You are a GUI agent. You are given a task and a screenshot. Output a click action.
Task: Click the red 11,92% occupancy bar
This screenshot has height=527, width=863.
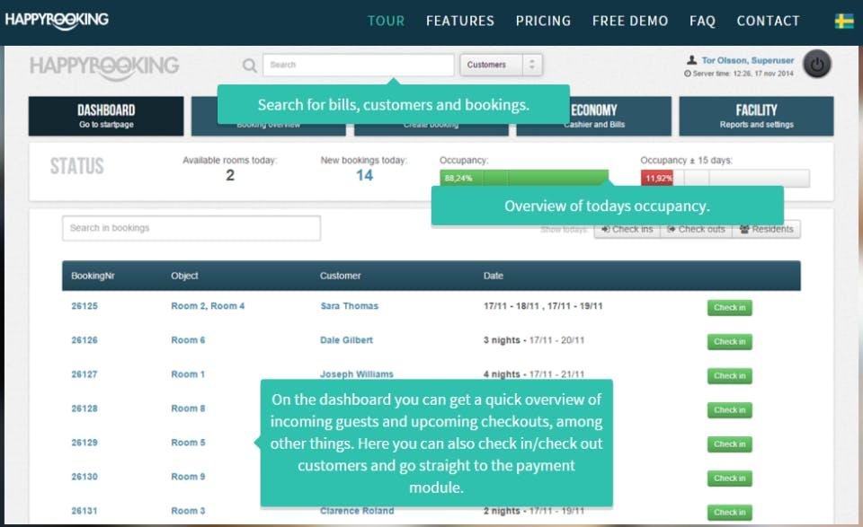point(656,178)
